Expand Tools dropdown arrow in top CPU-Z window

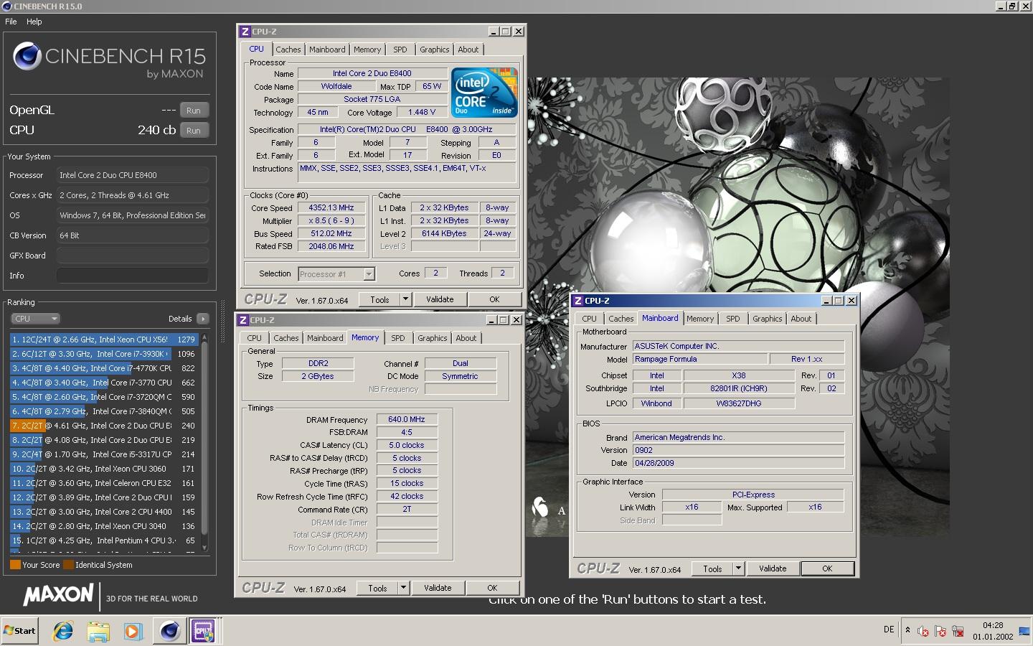point(405,300)
